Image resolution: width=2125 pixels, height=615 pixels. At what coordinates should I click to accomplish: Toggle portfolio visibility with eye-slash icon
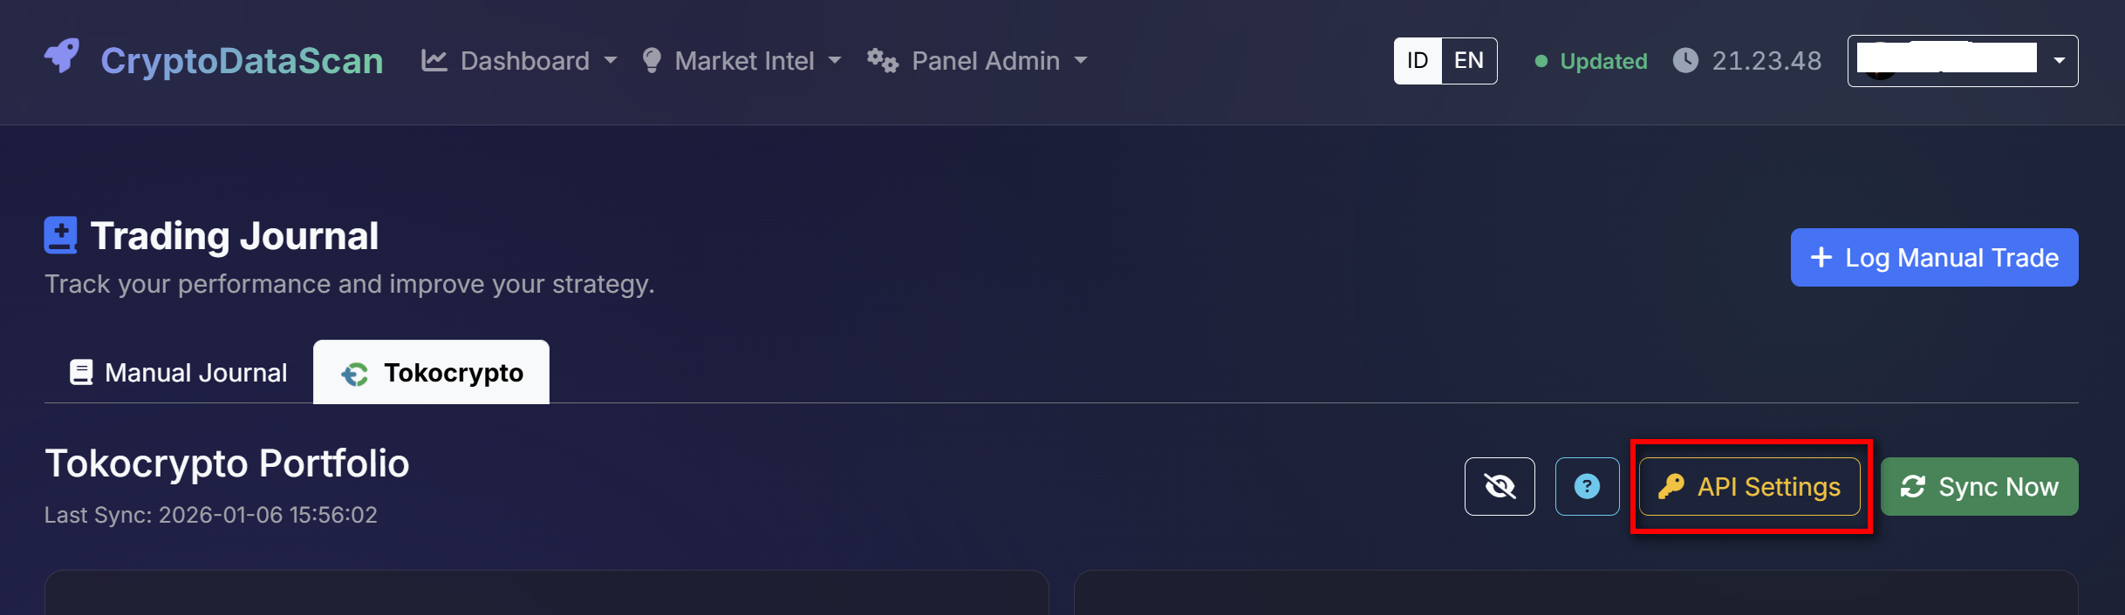[1499, 486]
